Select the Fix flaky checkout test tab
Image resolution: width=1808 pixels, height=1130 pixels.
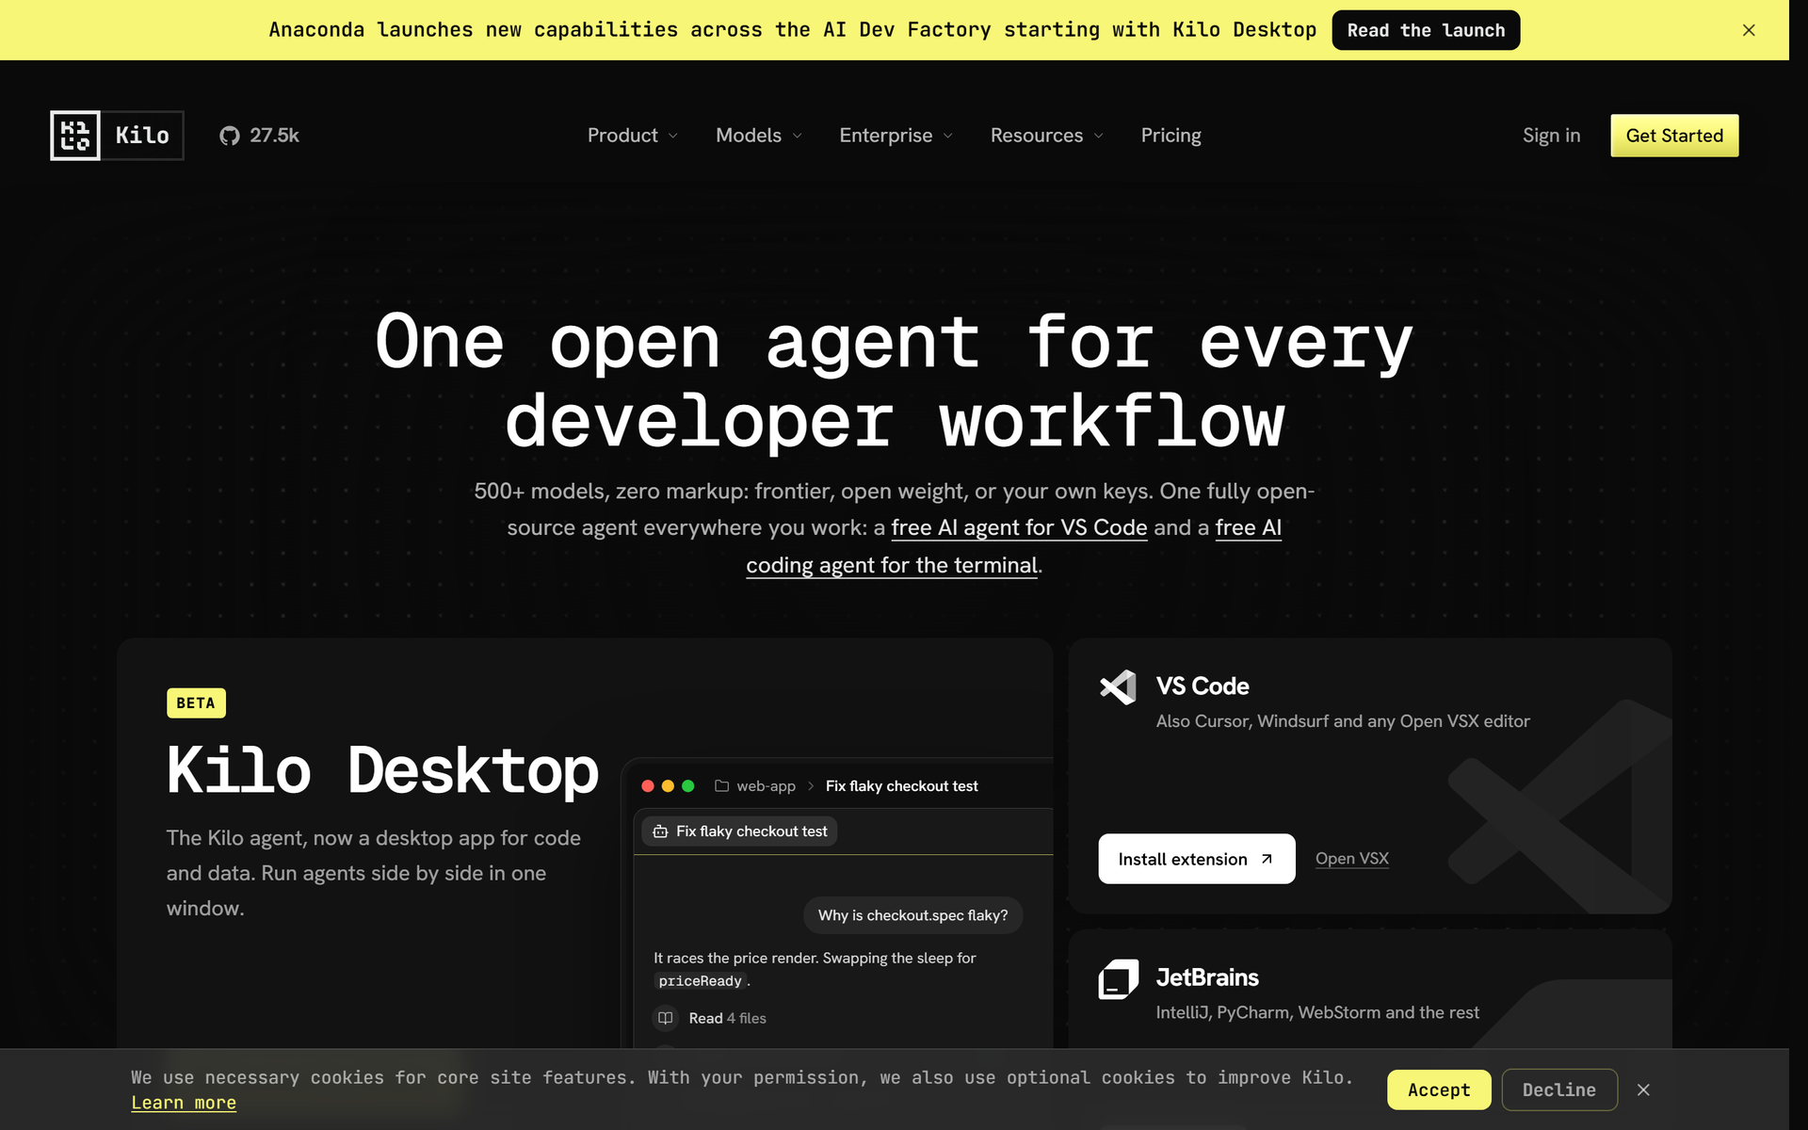pos(739,831)
